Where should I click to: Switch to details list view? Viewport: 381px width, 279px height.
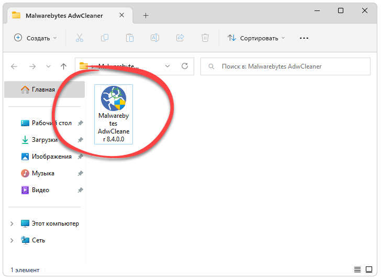pos(357,270)
